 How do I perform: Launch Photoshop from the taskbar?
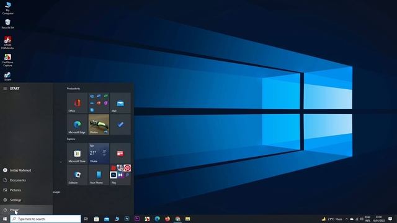click(x=127, y=219)
